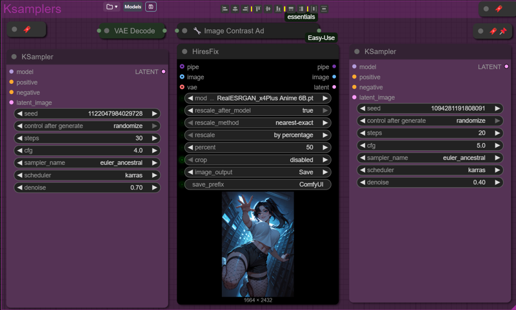516x310 pixels.
Task: Increase steps 30 with right arrow
Action: (154, 138)
